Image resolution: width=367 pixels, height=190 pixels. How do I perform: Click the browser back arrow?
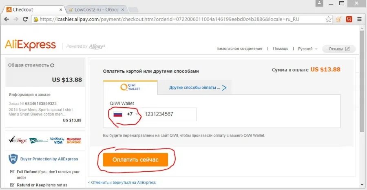pyautogui.click(x=6, y=19)
